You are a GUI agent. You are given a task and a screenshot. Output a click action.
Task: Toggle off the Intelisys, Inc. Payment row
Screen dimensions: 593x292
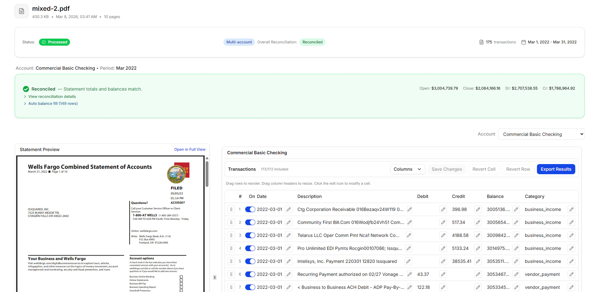point(250,261)
